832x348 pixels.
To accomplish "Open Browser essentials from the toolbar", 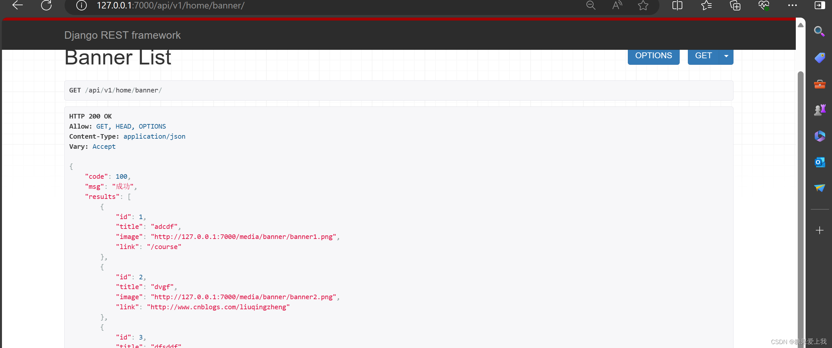I will click(764, 5).
